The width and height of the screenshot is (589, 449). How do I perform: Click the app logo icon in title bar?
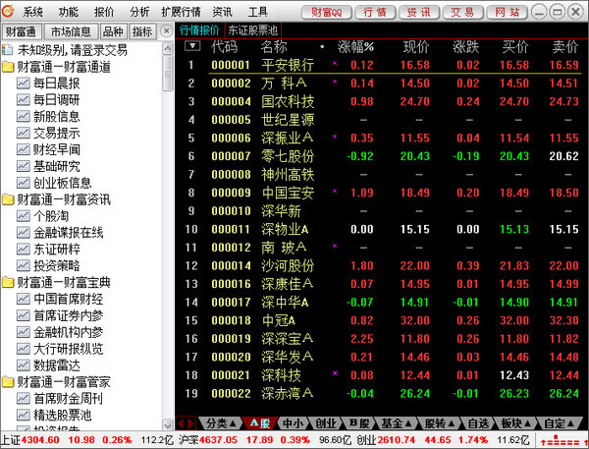pyautogui.click(x=8, y=11)
